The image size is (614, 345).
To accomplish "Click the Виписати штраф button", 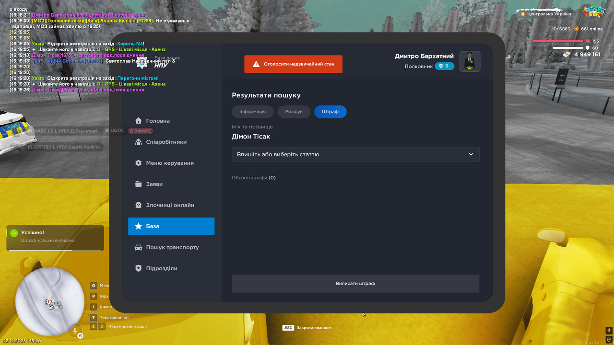I will (355, 284).
